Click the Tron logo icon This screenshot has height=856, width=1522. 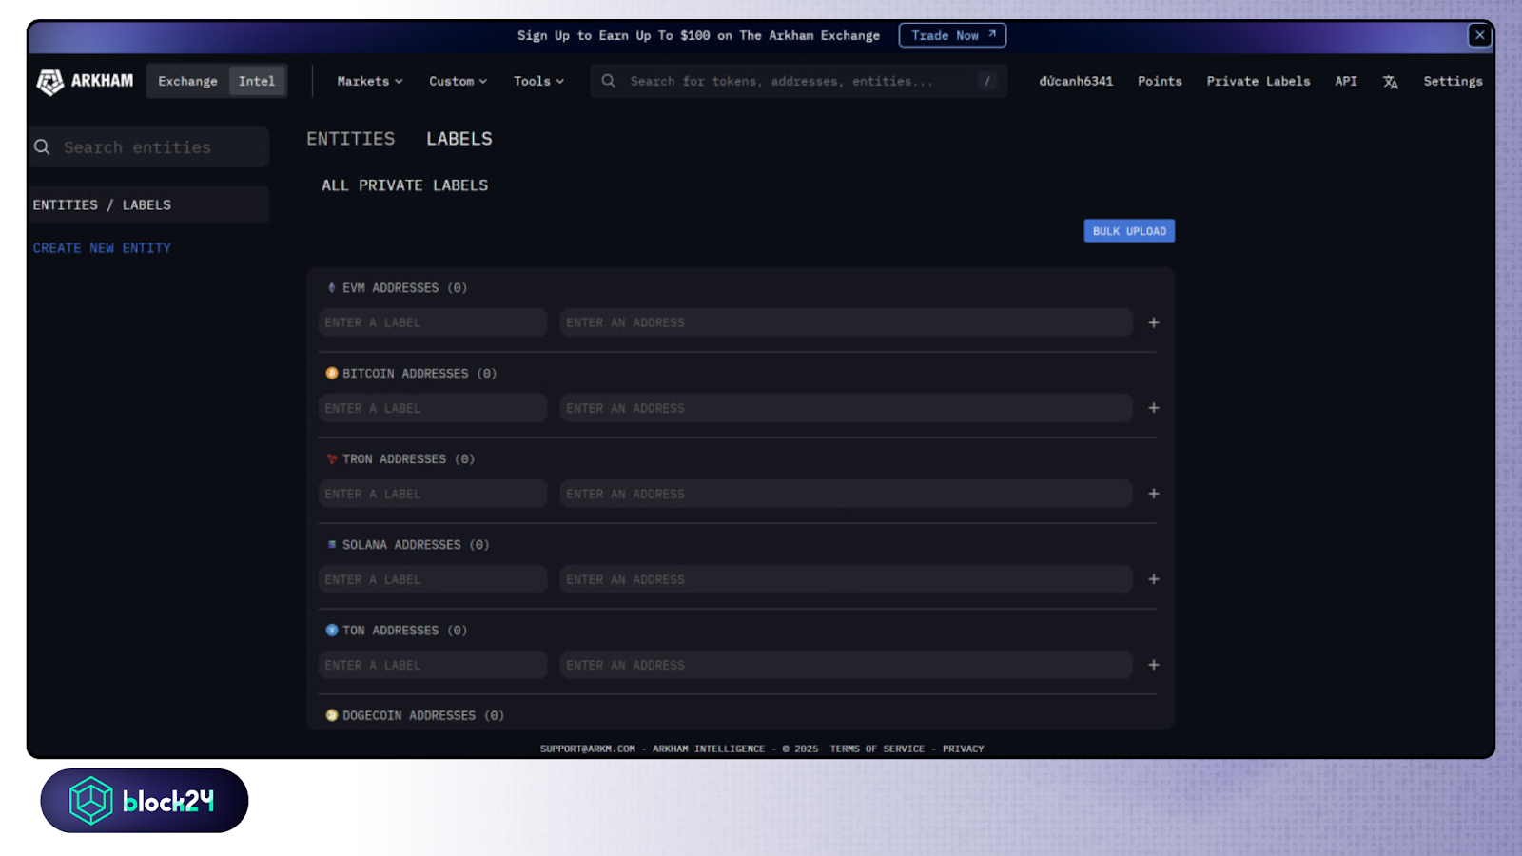tap(332, 458)
